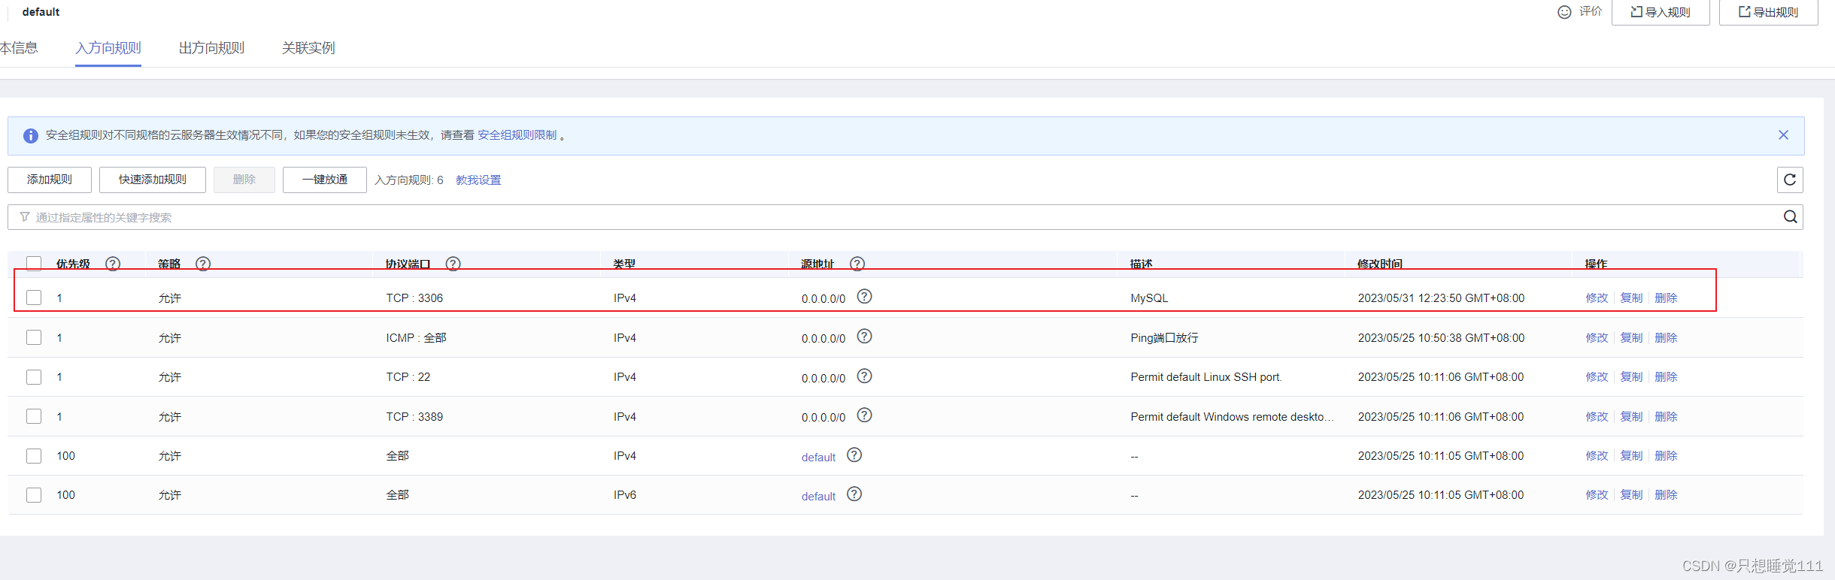Click 复制 for the MySQL rule
1835x580 pixels.
[1631, 298]
